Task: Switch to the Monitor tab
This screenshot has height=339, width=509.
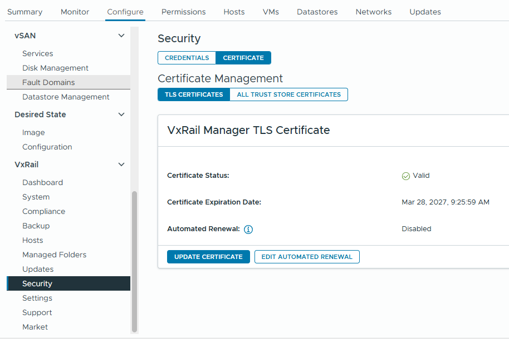Action: (x=74, y=11)
